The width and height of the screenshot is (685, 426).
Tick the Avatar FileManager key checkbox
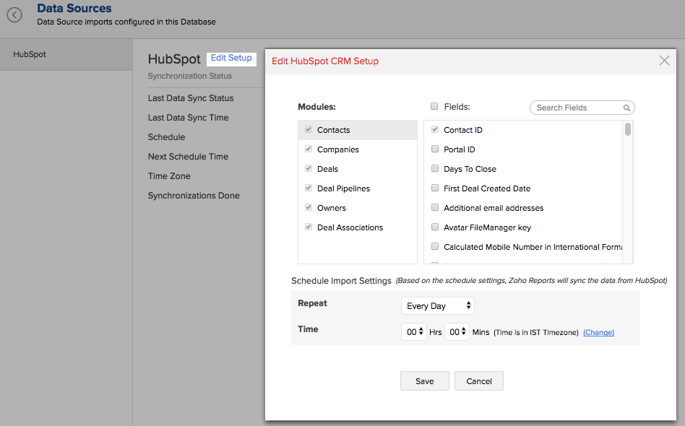[x=435, y=227]
